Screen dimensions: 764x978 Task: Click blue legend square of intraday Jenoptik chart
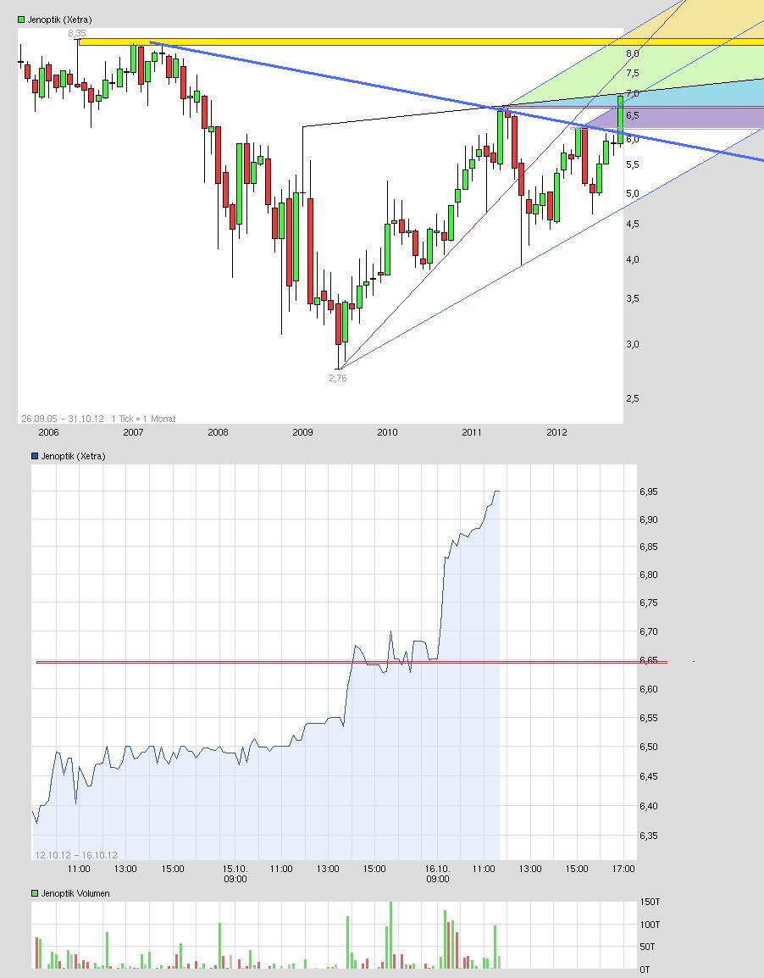[35, 456]
